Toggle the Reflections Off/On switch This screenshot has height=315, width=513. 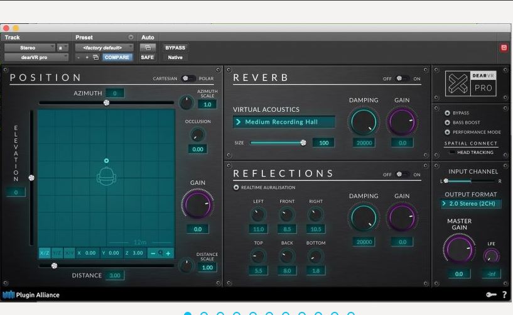402,174
